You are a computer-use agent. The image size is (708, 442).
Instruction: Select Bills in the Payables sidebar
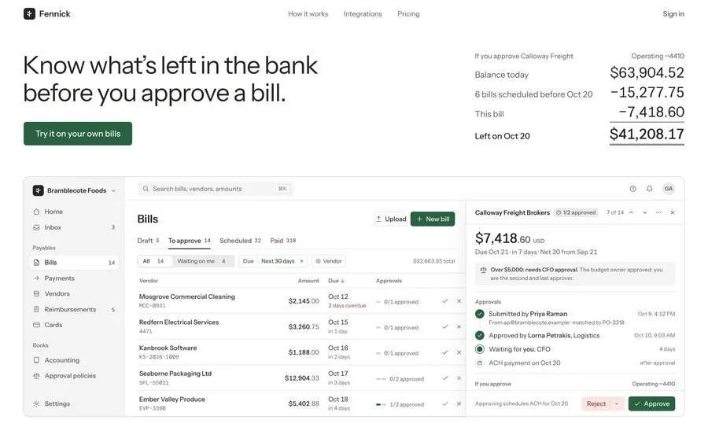click(75, 263)
